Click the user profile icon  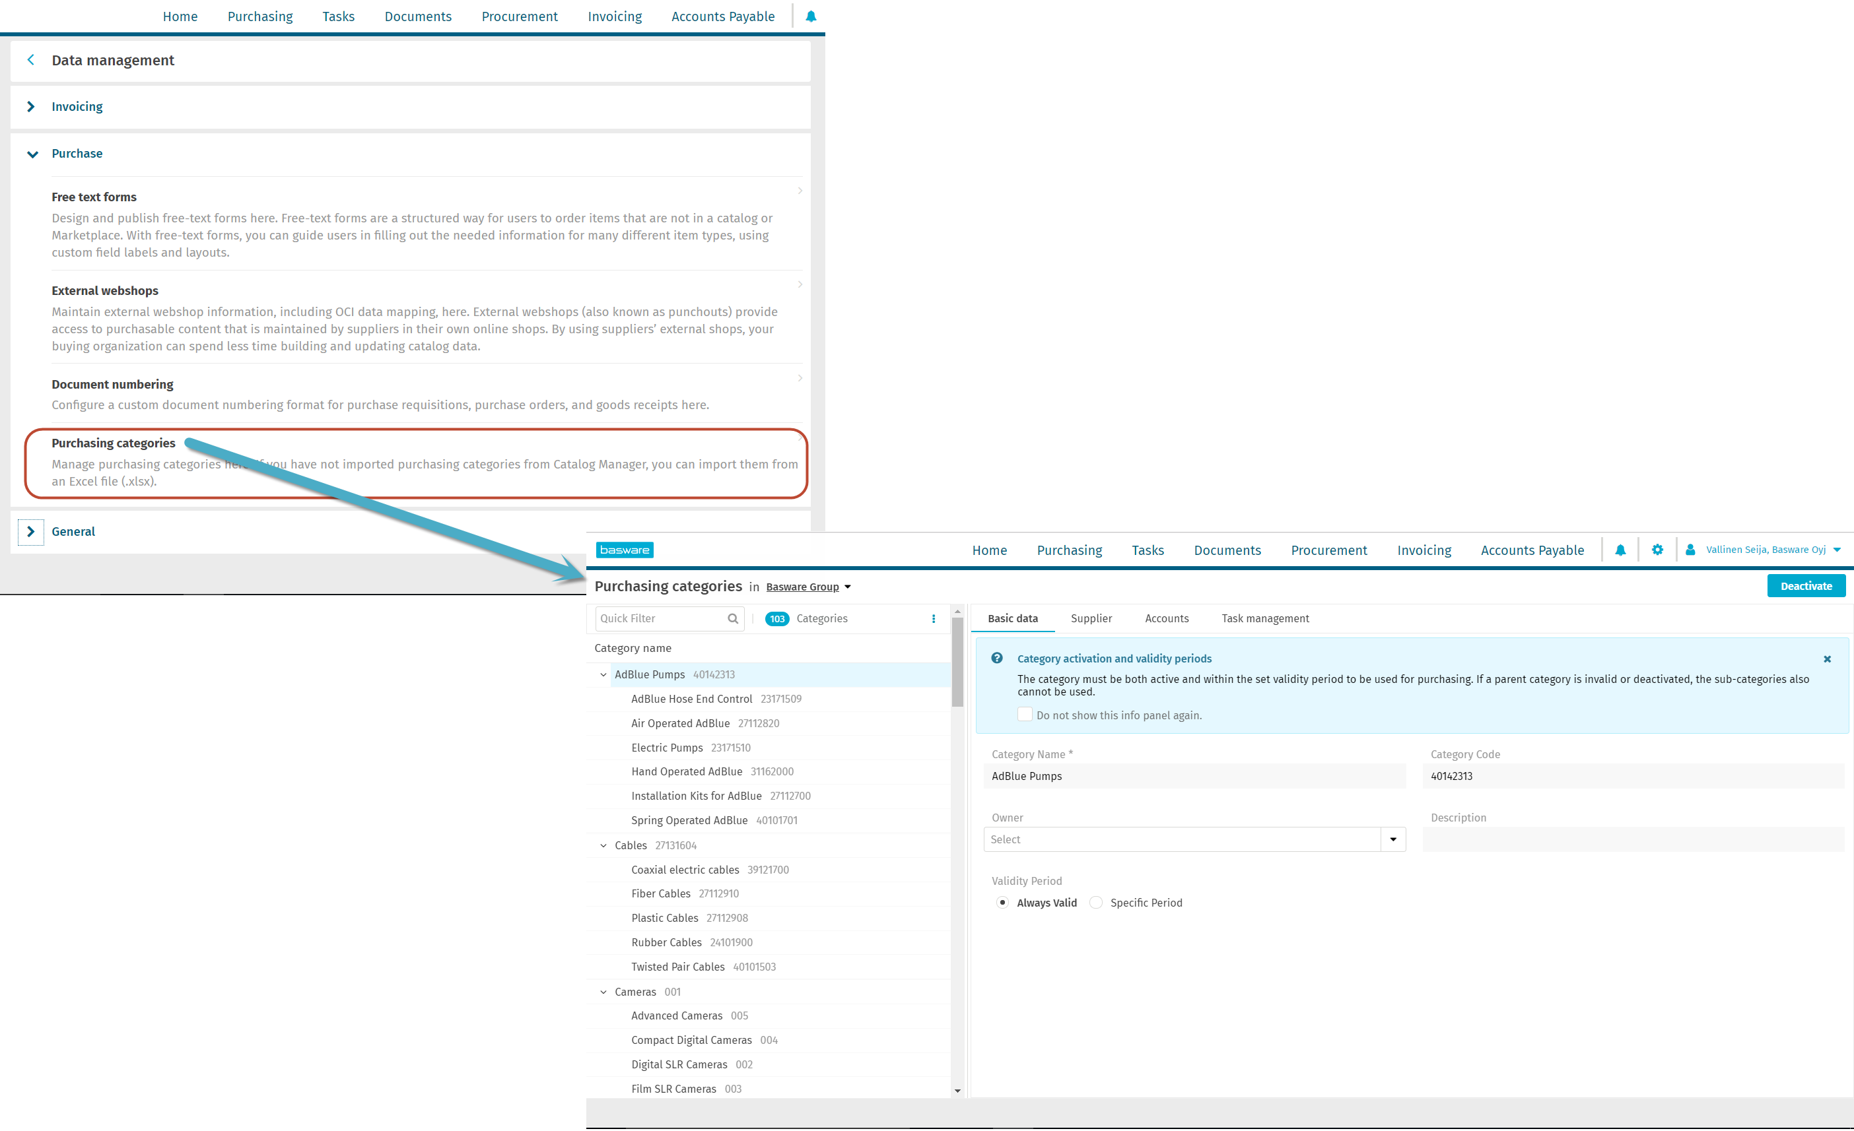1690,550
